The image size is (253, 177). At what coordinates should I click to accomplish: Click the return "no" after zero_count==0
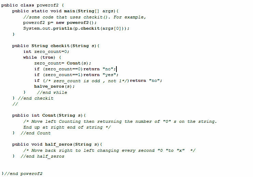click(100, 69)
